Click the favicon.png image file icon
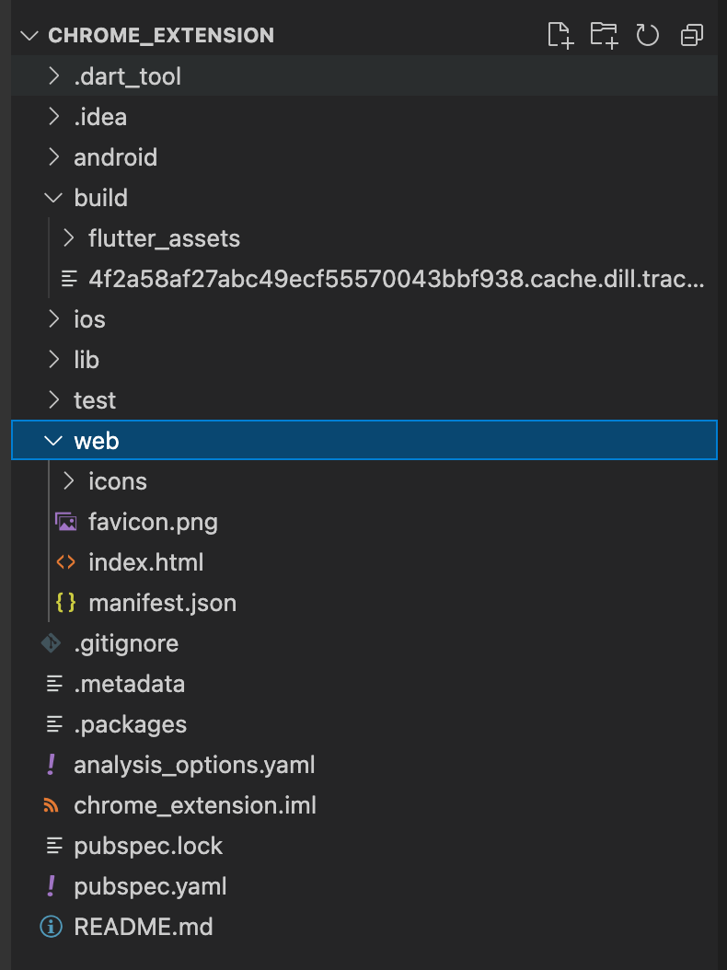This screenshot has width=727, height=970. coord(65,522)
